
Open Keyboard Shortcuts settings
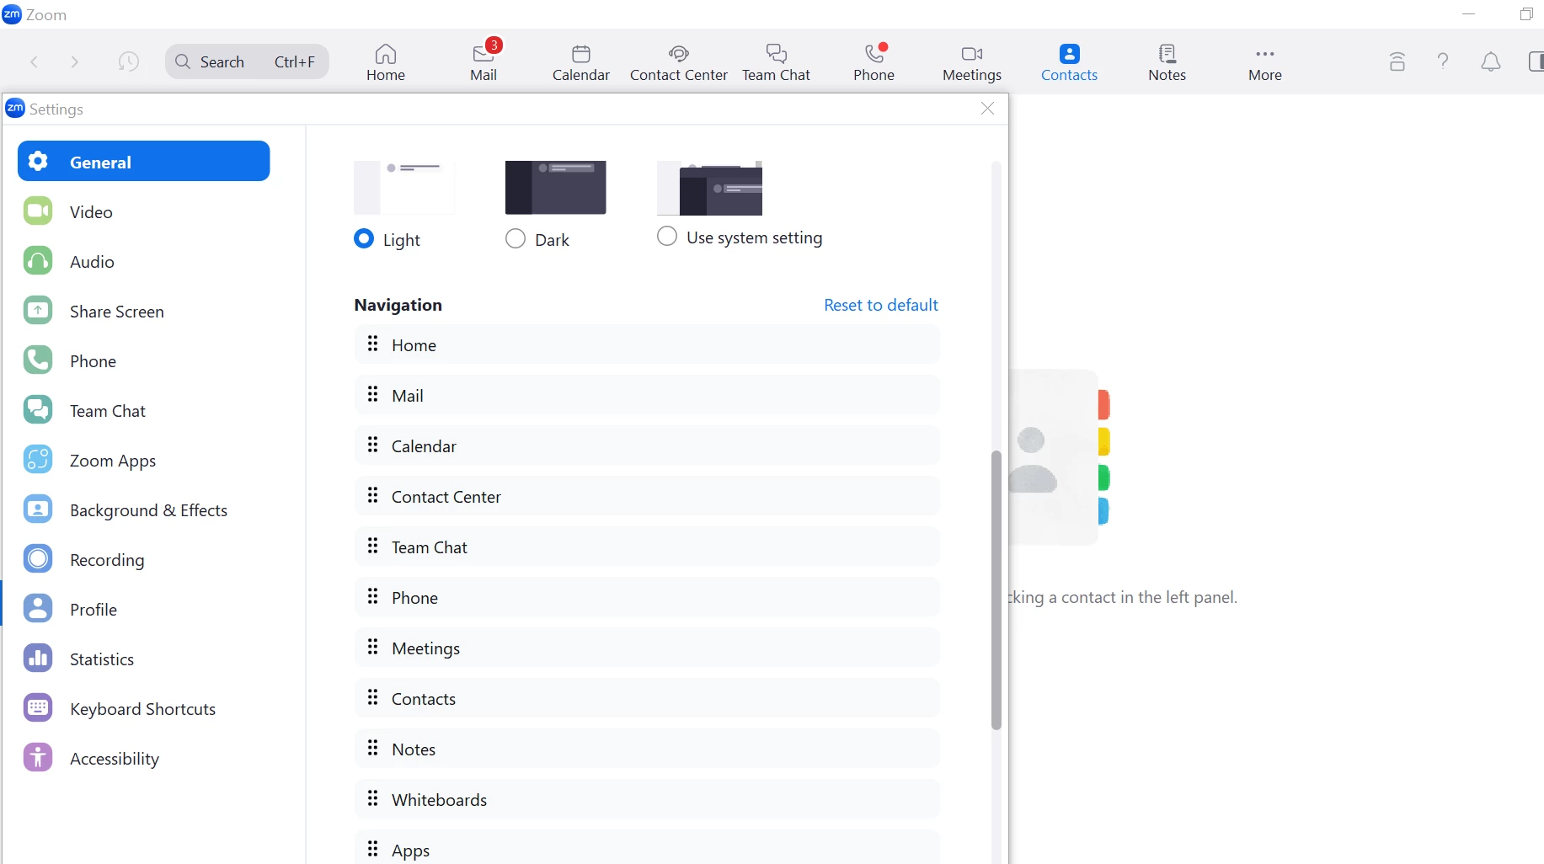(143, 708)
